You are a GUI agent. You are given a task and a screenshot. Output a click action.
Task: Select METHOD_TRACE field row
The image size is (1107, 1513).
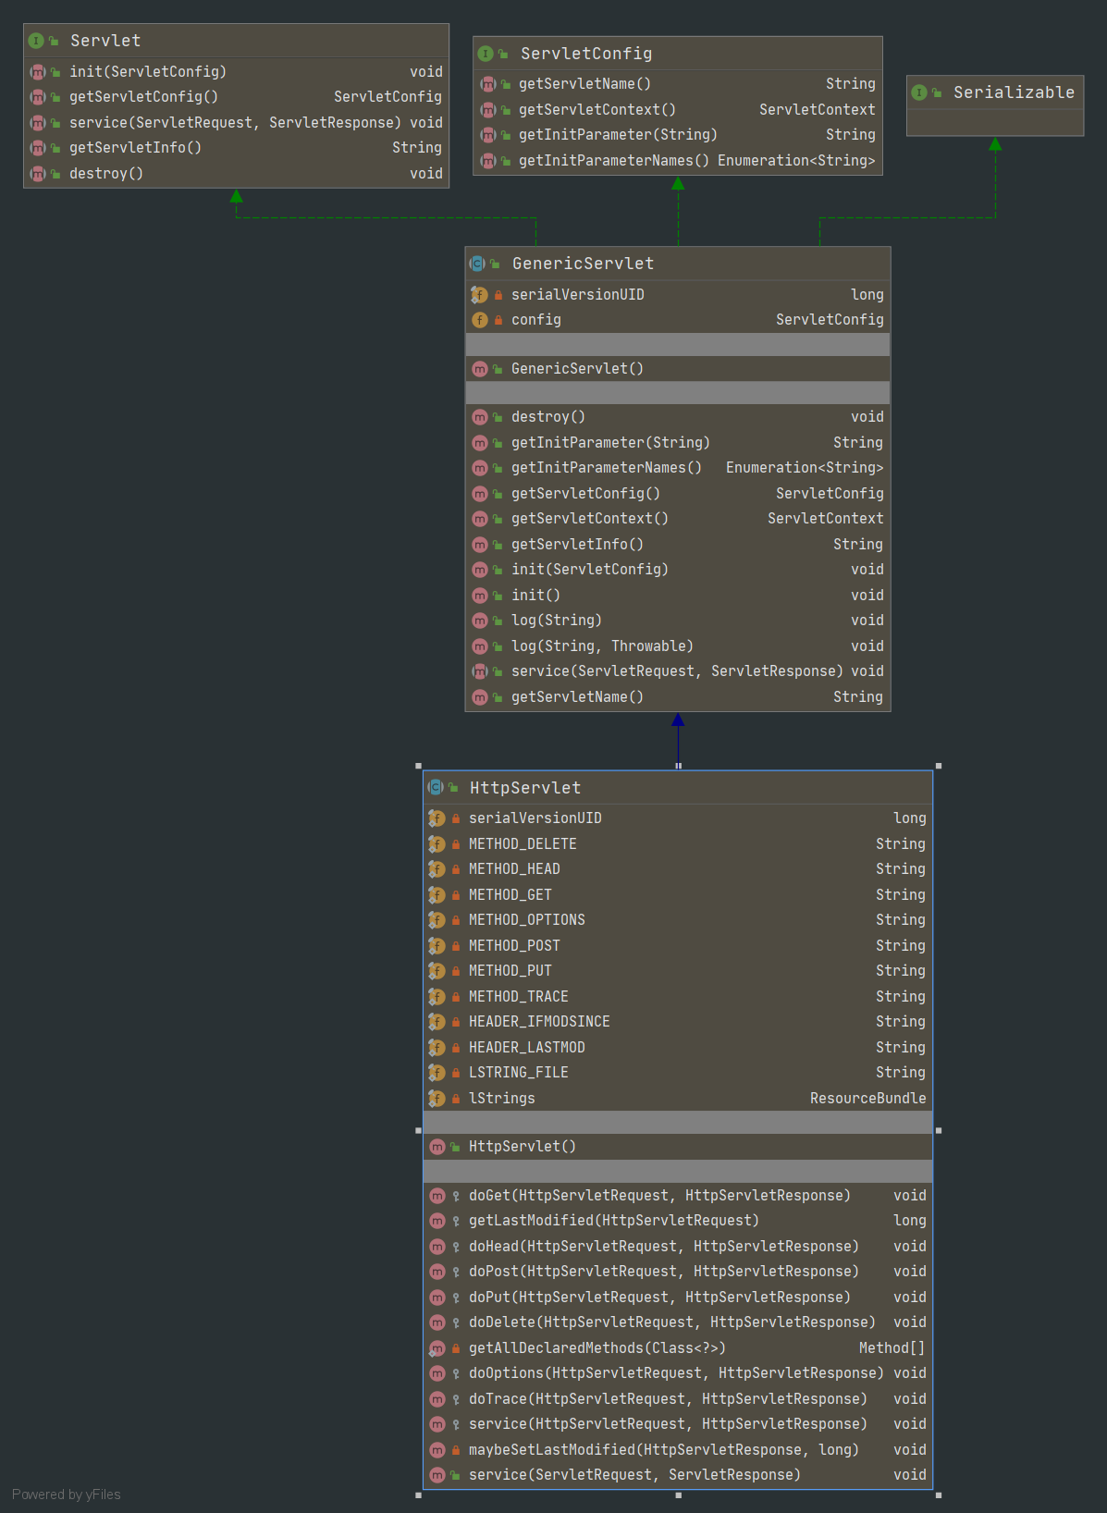coord(678,997)
